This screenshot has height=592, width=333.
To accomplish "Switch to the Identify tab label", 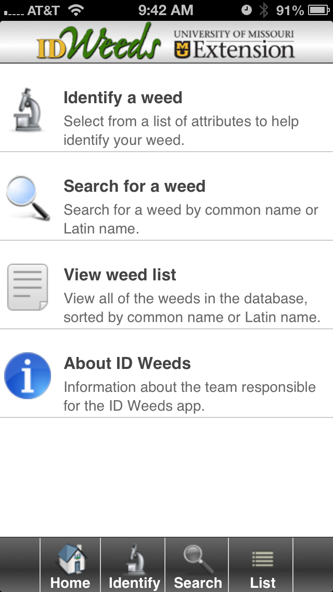I will pos(134,583).
